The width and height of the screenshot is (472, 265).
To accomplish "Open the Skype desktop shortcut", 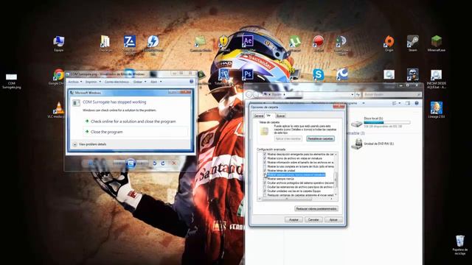I will 319,74.
